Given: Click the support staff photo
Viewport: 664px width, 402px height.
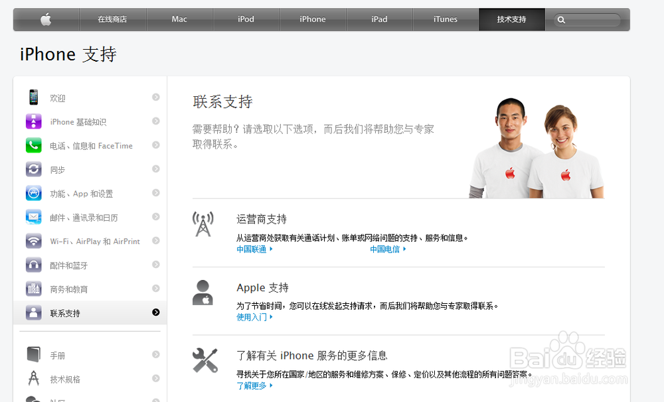Looking at the screenshot, I should [537, 147].
